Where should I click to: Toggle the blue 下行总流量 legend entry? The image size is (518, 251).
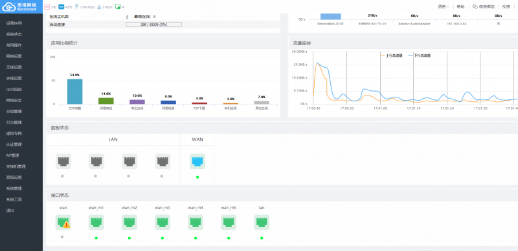(x=419, y=55)
